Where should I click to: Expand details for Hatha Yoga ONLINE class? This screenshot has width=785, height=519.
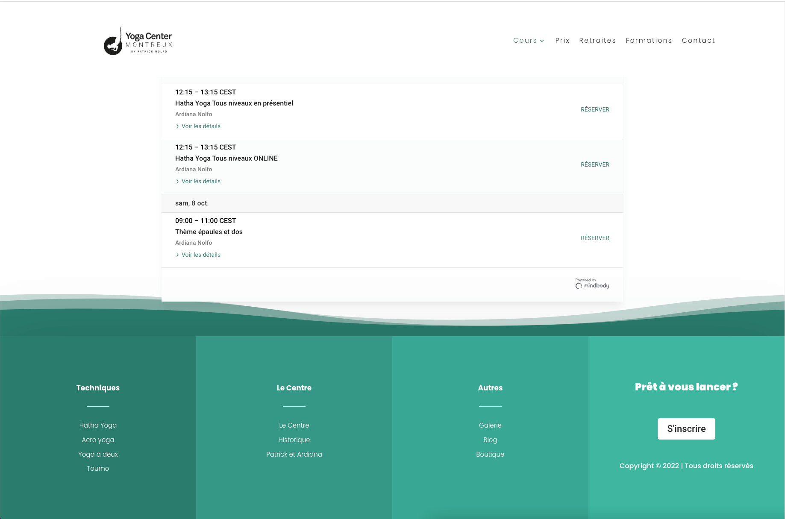click(x=200, y=182)
